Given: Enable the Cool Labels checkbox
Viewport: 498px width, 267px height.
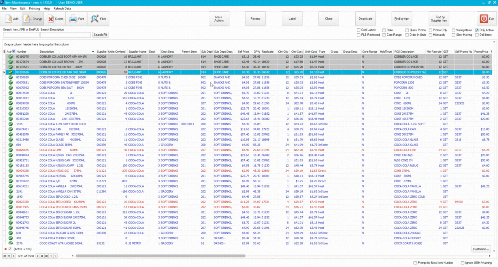Looking at the screenshot, I should click(x=359, y=30).
